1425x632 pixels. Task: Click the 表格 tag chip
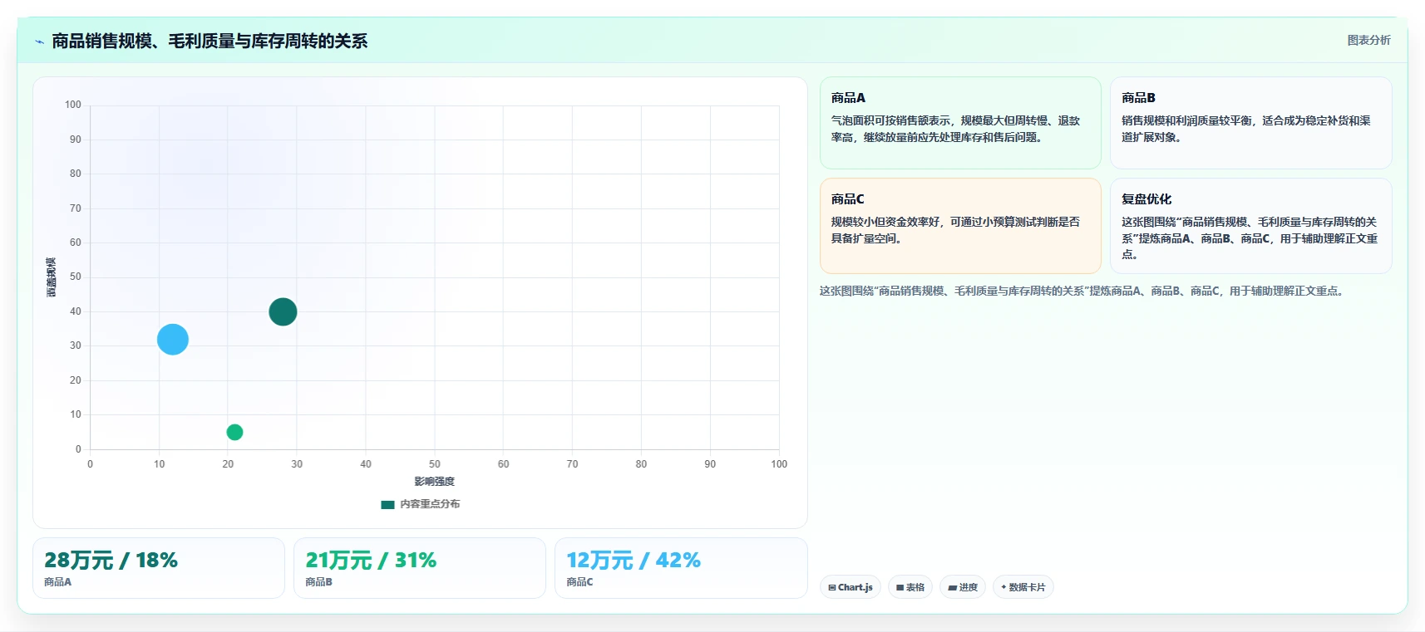(910, 587)
